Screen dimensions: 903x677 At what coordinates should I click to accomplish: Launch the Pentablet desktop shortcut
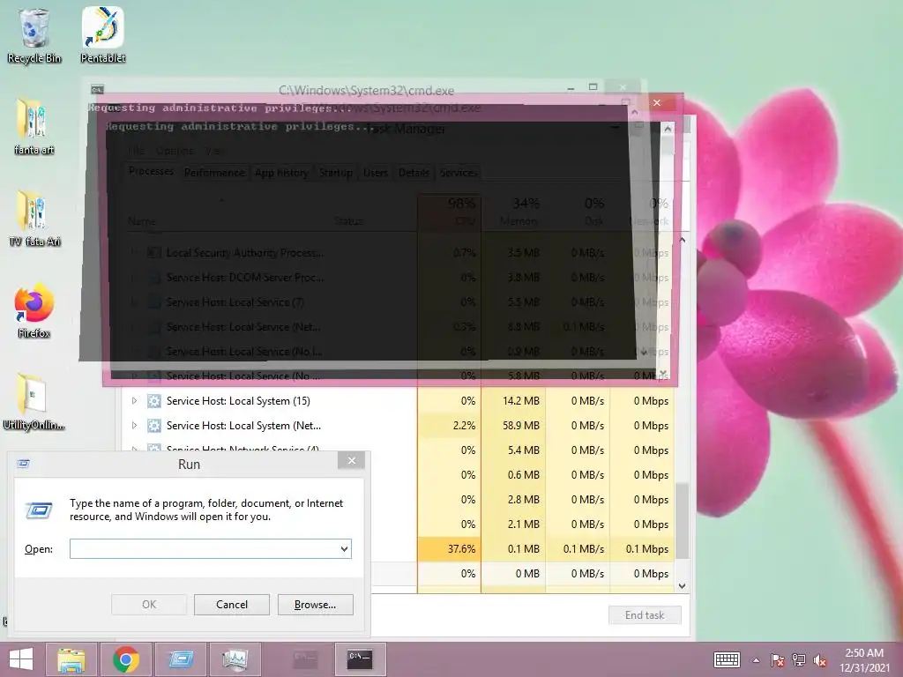103,34
